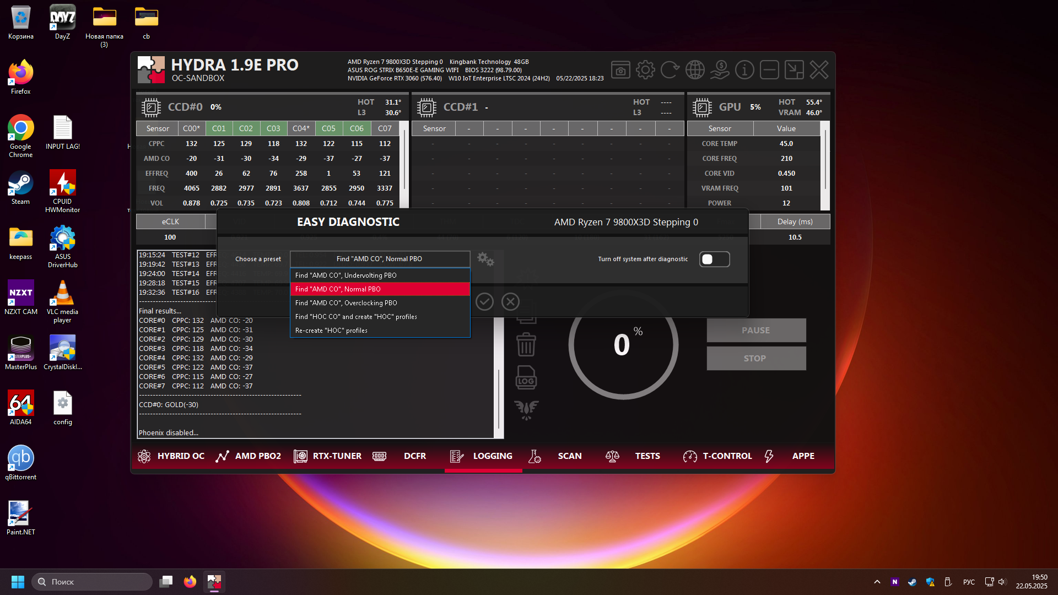Viewport: 1058px width, 595px height.
Task: Open HYDRA settings gear icon
Action: tap(645, 70)
